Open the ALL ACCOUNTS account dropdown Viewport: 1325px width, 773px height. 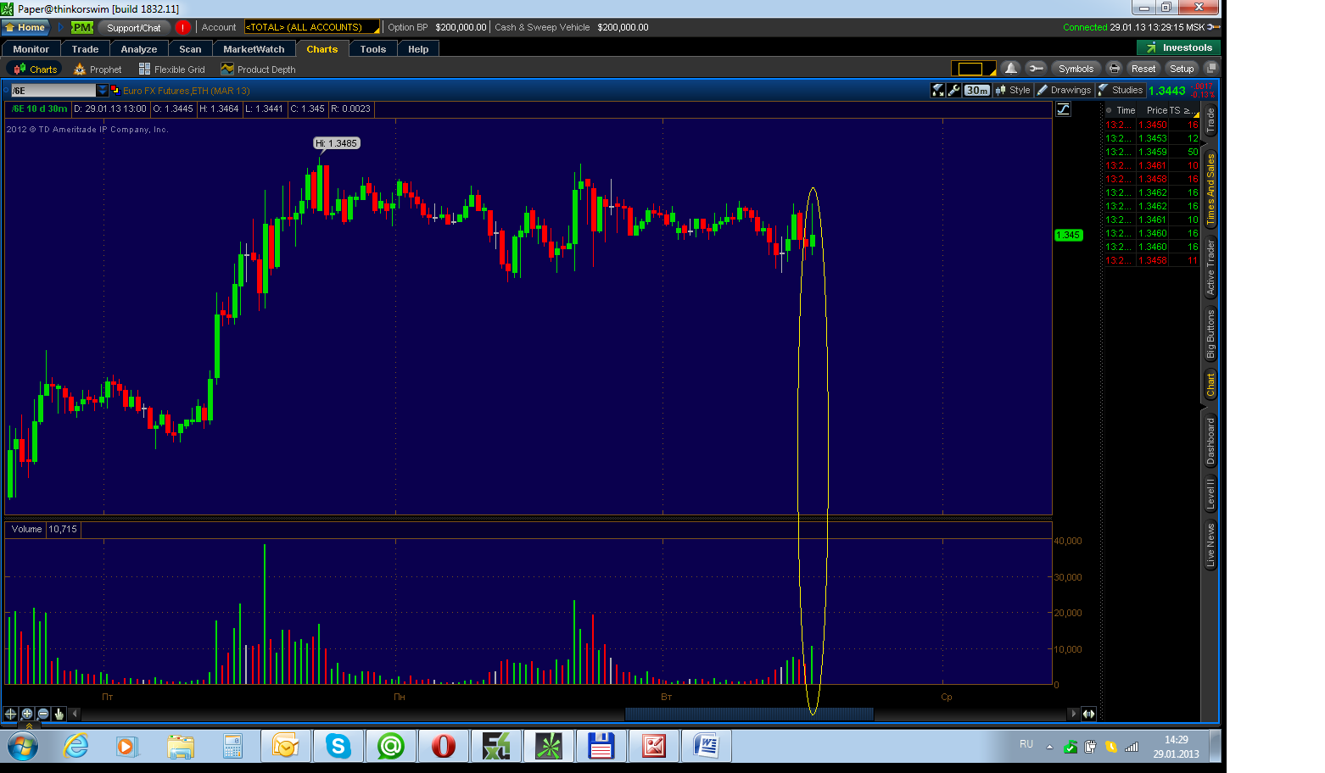click(311, 27)
